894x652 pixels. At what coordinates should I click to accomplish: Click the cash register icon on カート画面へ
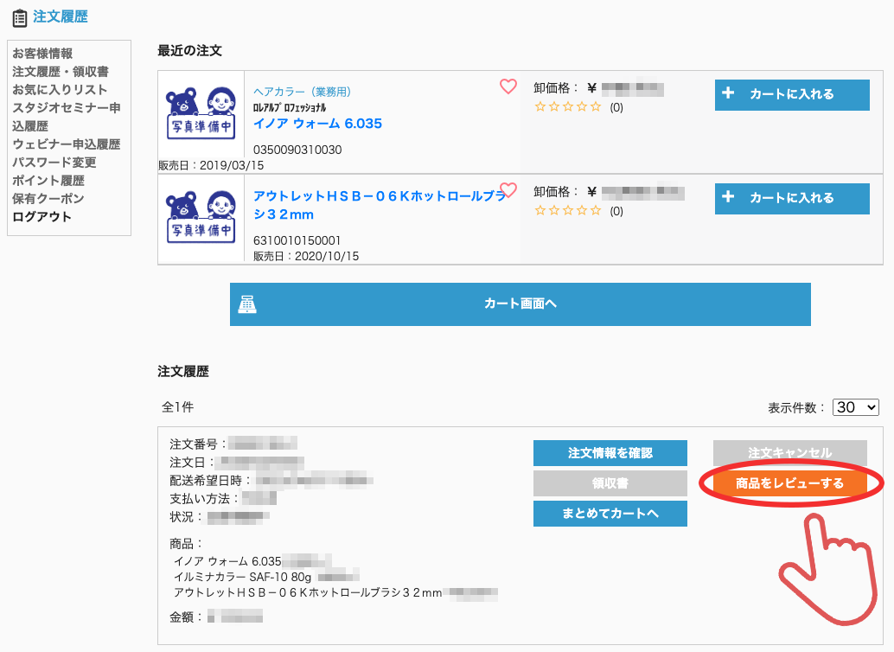pos(248,304)
